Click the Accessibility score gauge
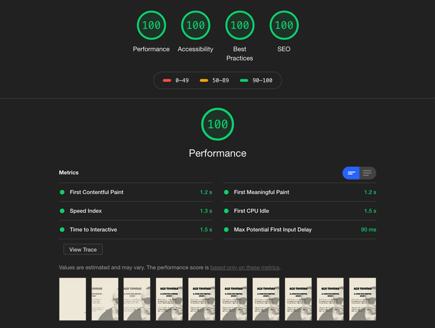Image resolution: width=435 pixels, height=328 pixels. click(195, 25)
